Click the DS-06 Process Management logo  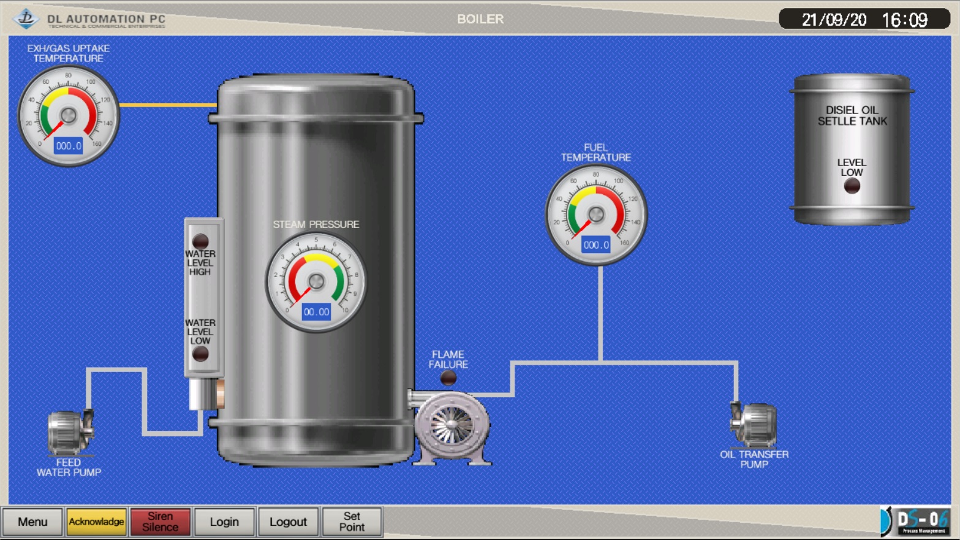[x=917, y=522]
